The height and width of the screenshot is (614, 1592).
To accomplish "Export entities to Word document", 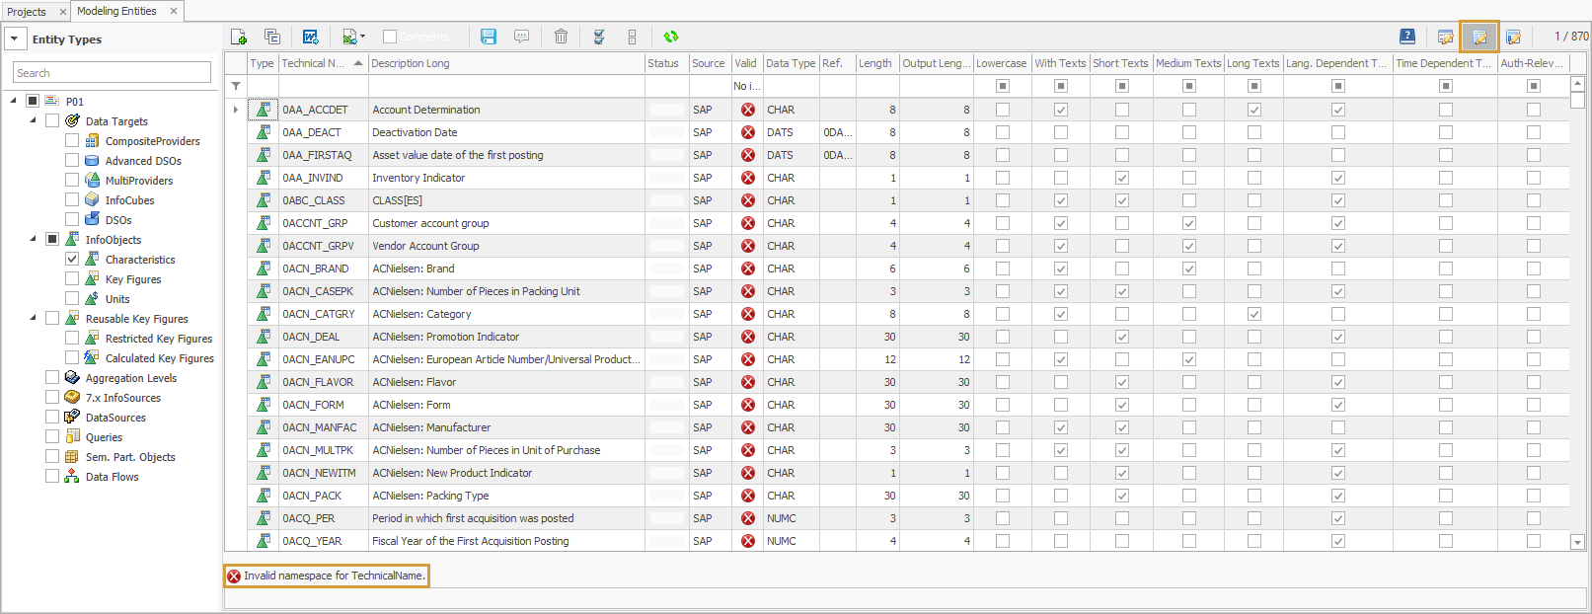I will click(310, 37).
